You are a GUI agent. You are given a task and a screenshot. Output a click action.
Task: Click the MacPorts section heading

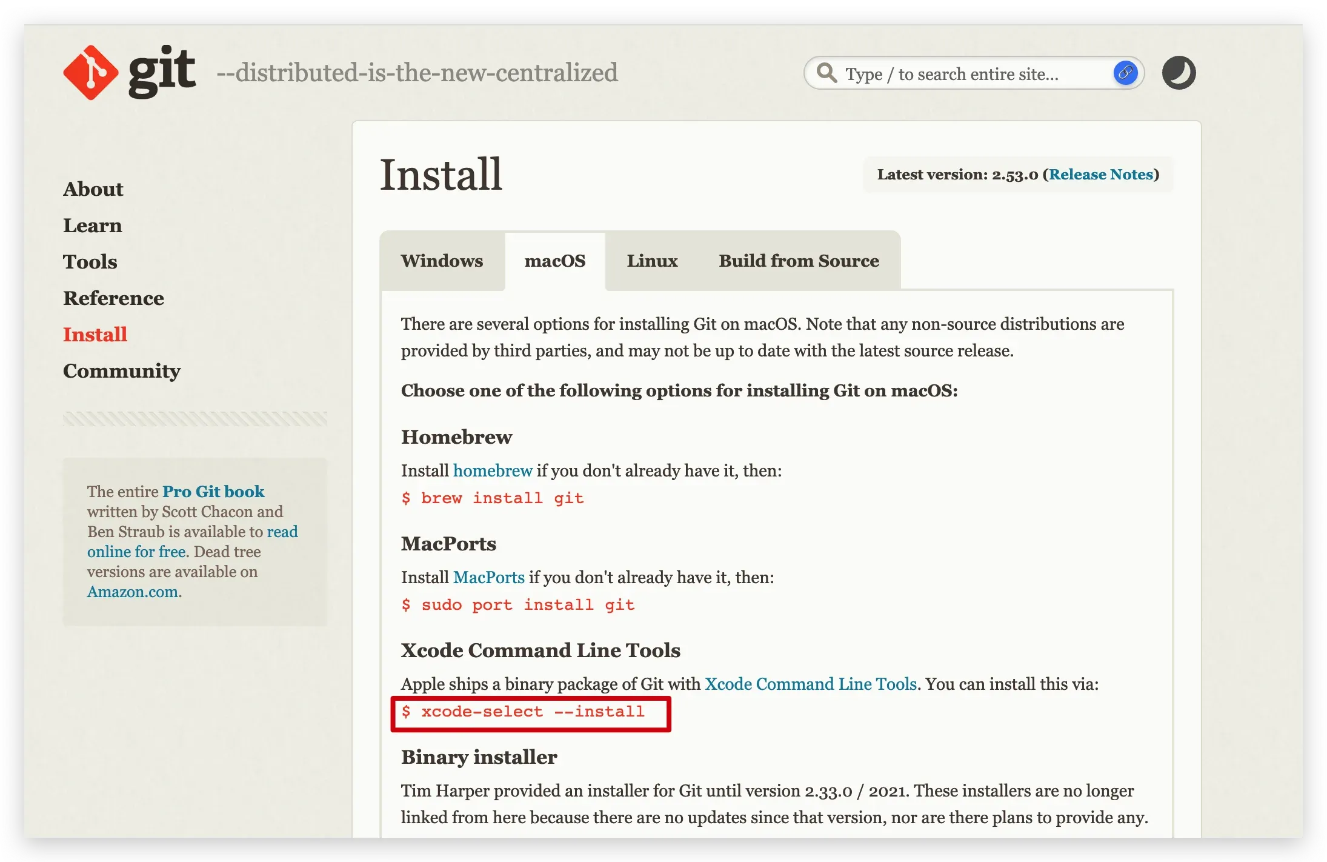click(449, 544)
